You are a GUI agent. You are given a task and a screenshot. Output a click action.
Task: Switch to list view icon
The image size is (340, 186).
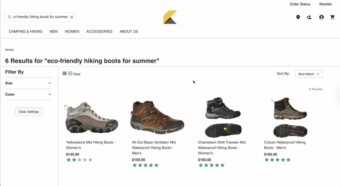65,73
